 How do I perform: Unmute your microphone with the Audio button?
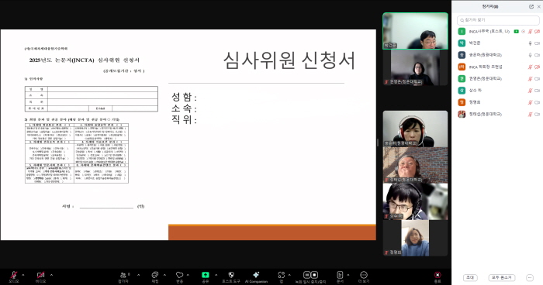[14, 275]
